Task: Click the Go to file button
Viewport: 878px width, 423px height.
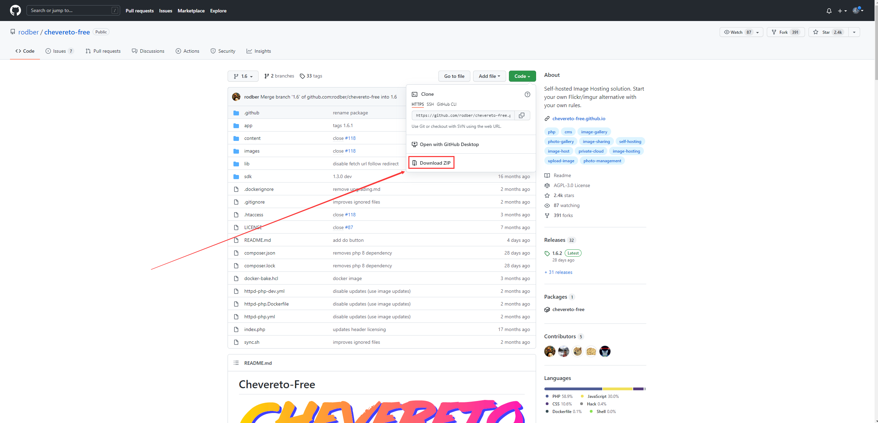Action: point(454,76)
